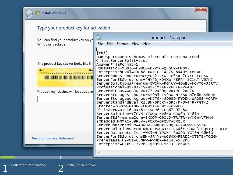Open Notepad Help menu

pyautogui.click(x=147, y=44)
